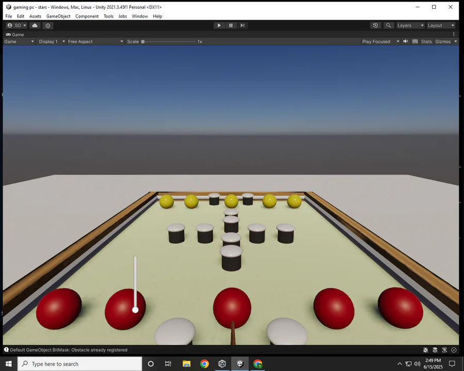
Task: Expand the Layout dropdown
Action: pos(441,25)
